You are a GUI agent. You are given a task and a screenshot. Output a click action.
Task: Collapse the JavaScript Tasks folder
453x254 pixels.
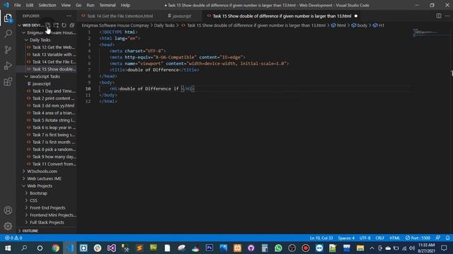point(45,76)
